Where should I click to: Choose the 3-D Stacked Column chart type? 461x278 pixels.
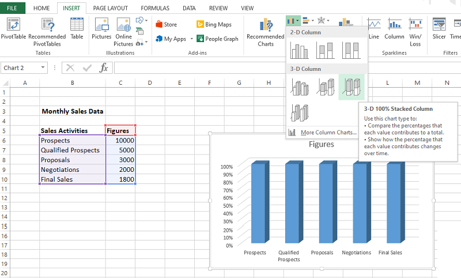326,87
